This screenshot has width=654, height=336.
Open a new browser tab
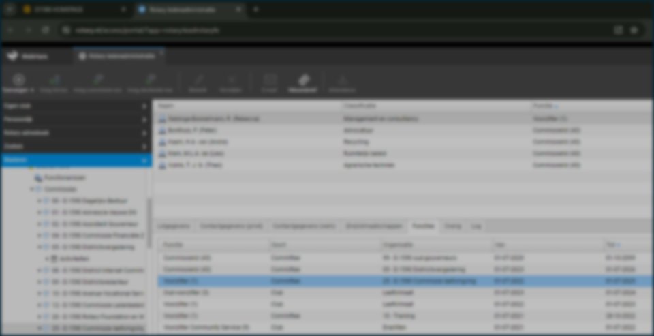pos(255,9)
